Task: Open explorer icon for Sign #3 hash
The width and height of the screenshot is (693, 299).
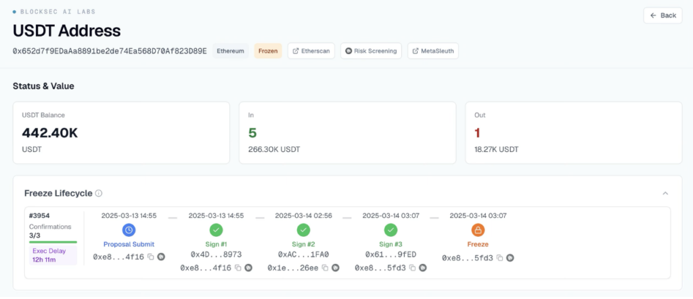Action: pos(423,268)
